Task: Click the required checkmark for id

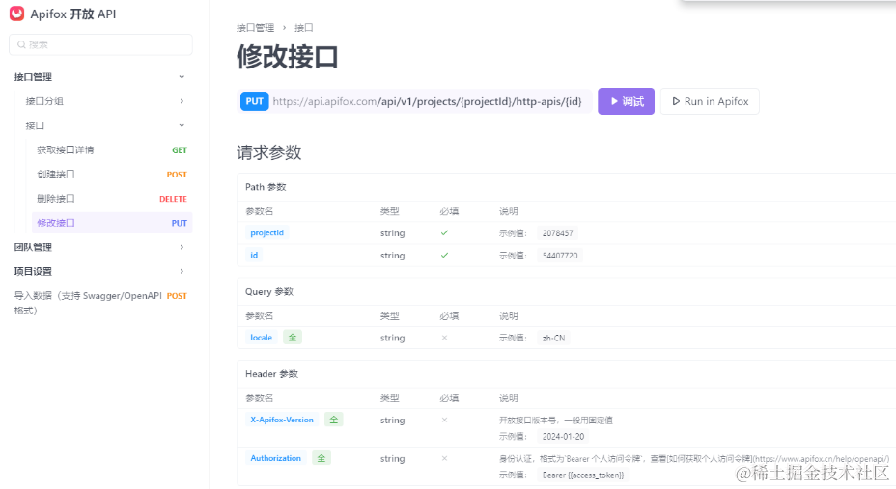Action: pos(444,255)
